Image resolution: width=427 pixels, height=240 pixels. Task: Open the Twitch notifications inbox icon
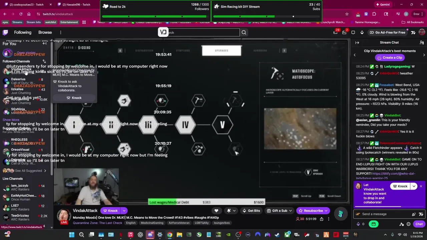pyautogui.click(x=335, y=32)
